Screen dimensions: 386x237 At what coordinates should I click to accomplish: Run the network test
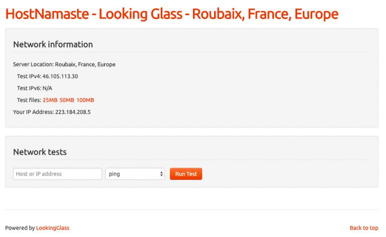pos(186,174)
